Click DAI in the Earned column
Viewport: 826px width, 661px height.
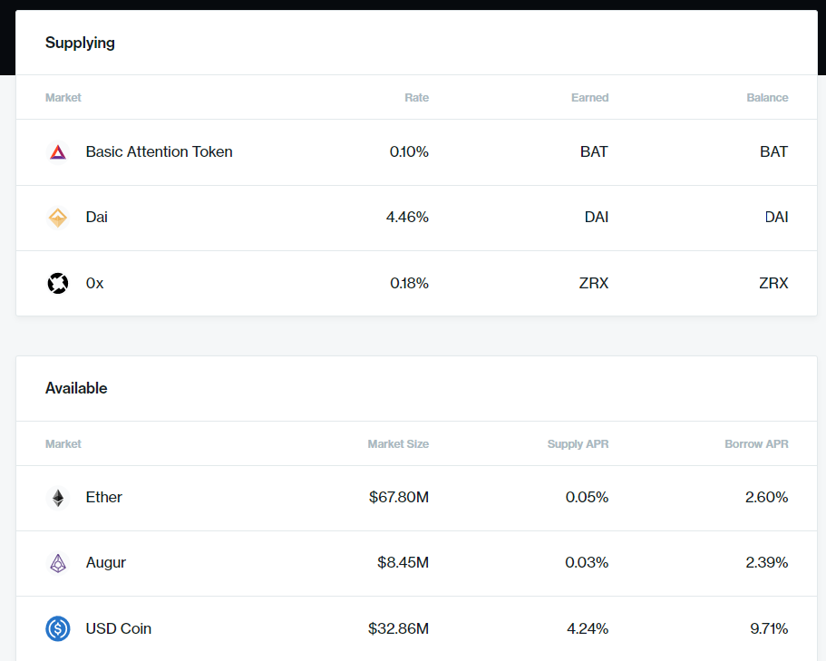pos(597,217)
